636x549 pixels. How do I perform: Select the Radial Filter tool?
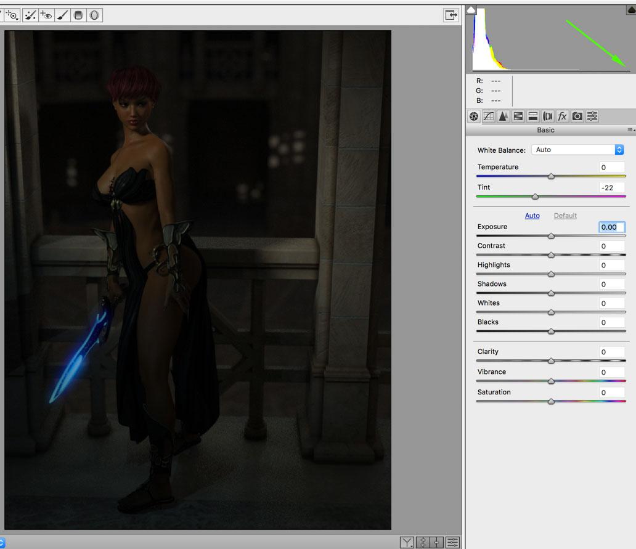tap(94, 15)
